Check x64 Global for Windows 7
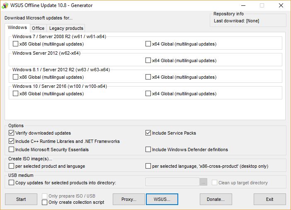291x210 pixels. click(148, 44)
